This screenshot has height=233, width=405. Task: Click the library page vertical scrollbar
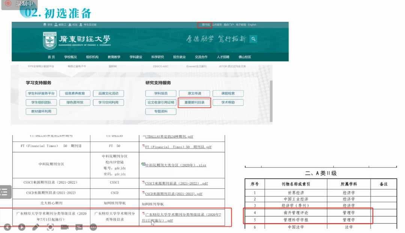pos(271,101)
